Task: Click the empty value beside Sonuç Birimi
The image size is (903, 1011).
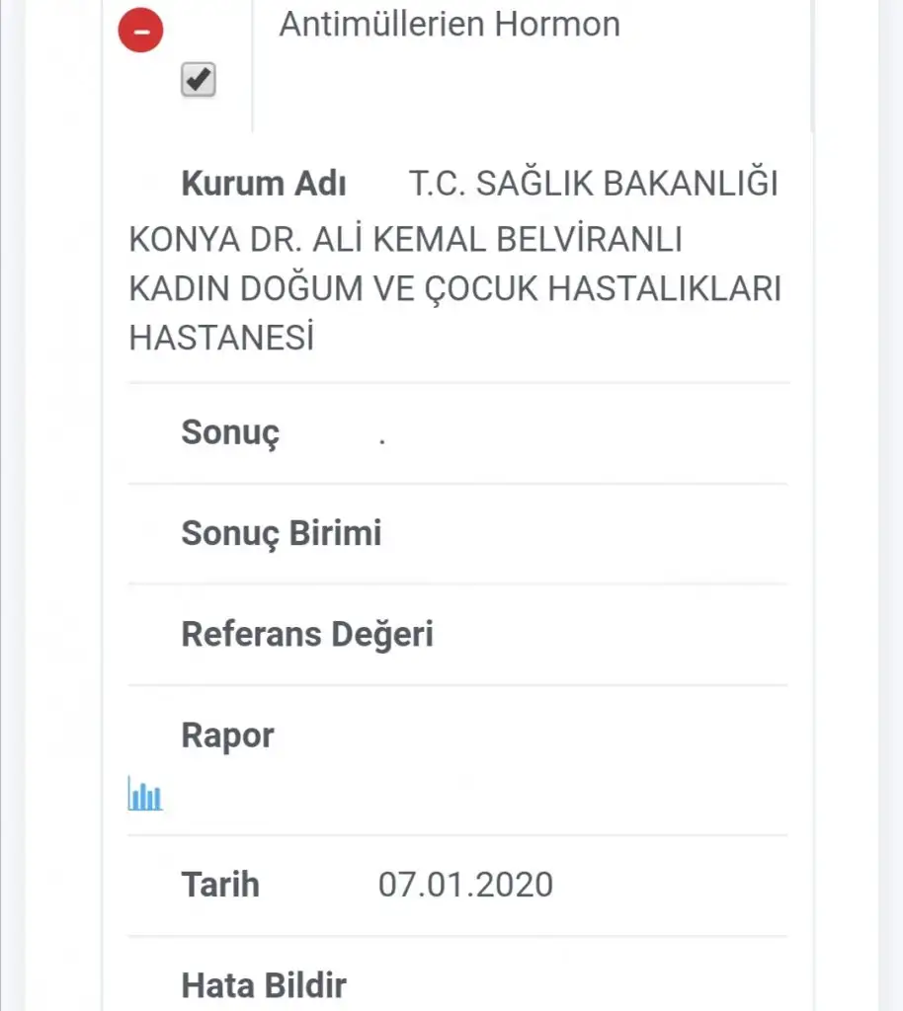Action: pyautogui.click(x=583, y=533)
